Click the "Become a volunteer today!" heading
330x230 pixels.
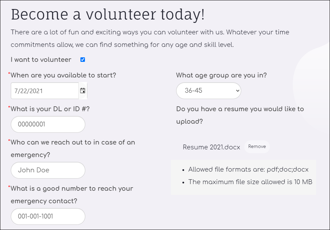(108, 14)
